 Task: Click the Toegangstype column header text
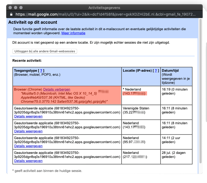click(25, 71)
